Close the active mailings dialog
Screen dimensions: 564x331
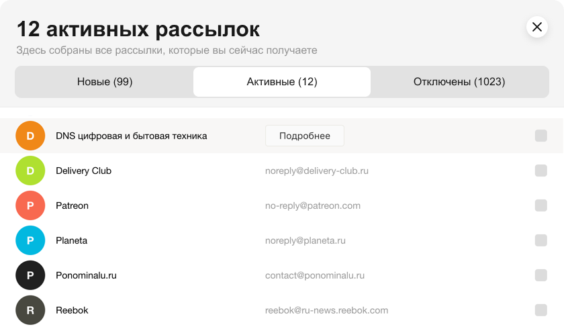pos(537,27)
